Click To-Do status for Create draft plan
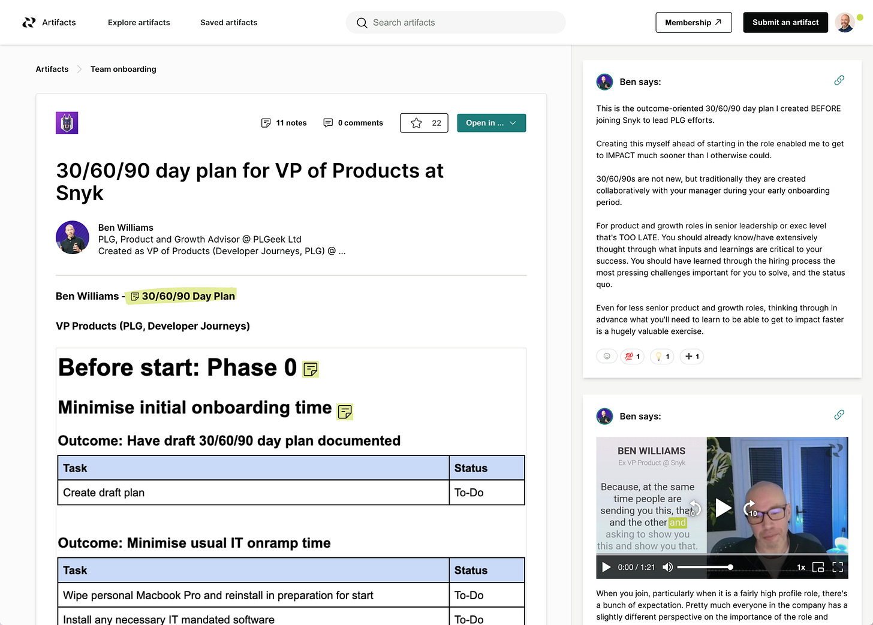The height and width of the screenshot is (625, 873). [487, 493]
